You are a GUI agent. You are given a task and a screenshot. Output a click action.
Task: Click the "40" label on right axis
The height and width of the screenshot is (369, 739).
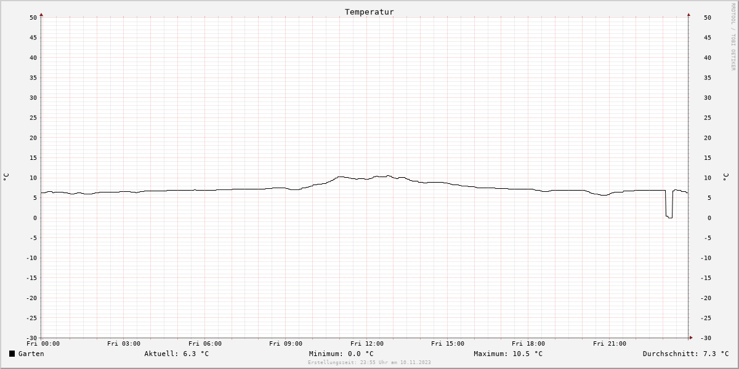[708, 58]
